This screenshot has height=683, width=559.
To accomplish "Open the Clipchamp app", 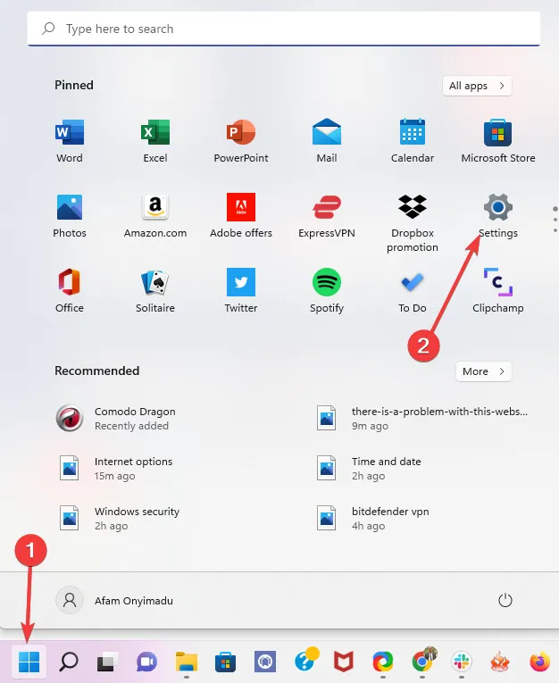I will [x=498, y=290].
